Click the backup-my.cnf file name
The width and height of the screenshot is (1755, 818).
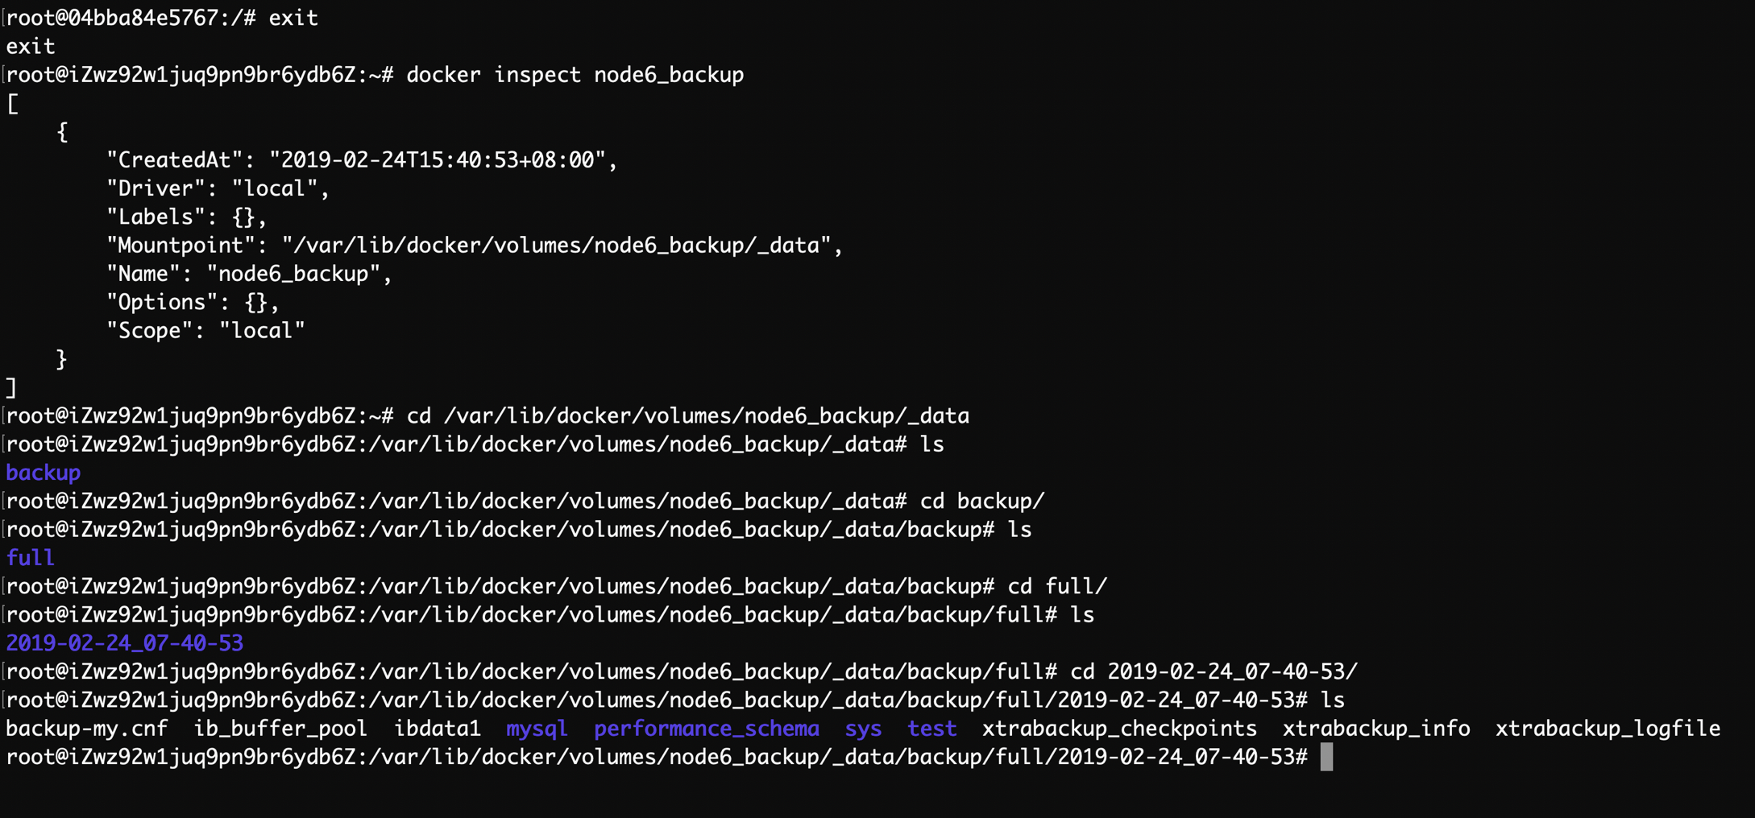click(87, 729)
